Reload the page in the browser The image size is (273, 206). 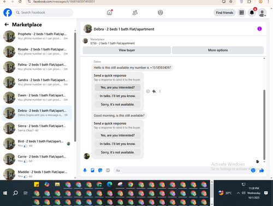[20, 2]
